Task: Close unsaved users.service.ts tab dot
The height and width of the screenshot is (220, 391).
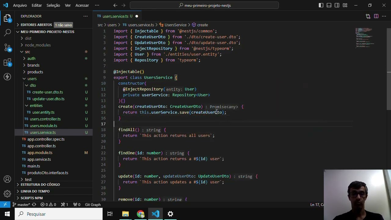Action: 137,16
